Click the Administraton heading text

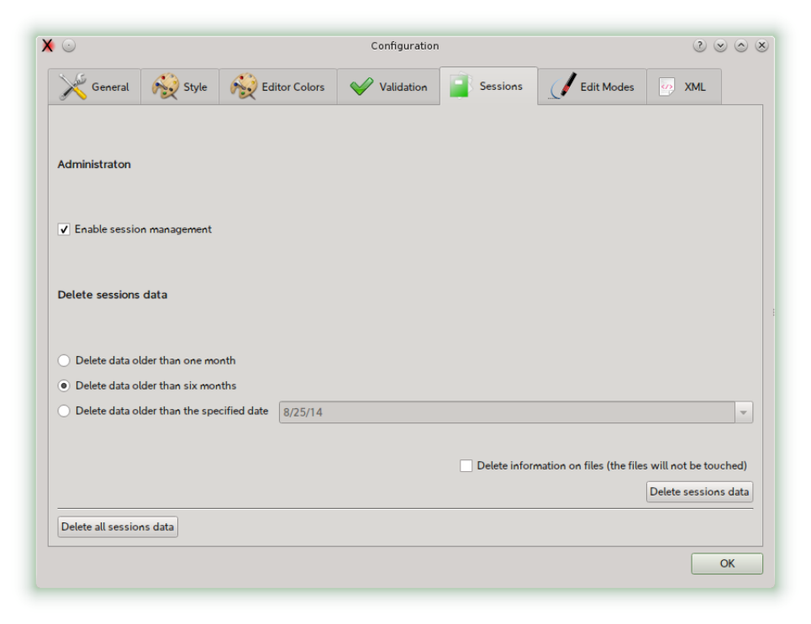[94, 165]
